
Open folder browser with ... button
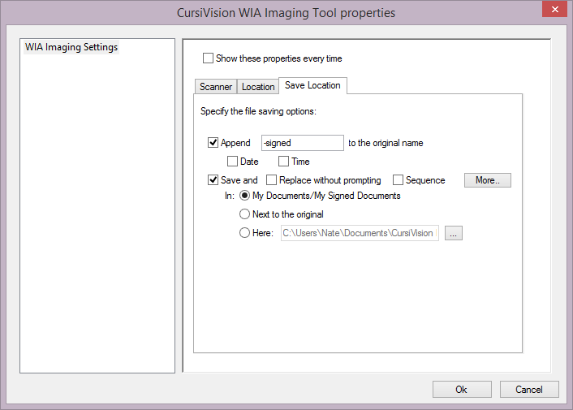pos(454,233)
